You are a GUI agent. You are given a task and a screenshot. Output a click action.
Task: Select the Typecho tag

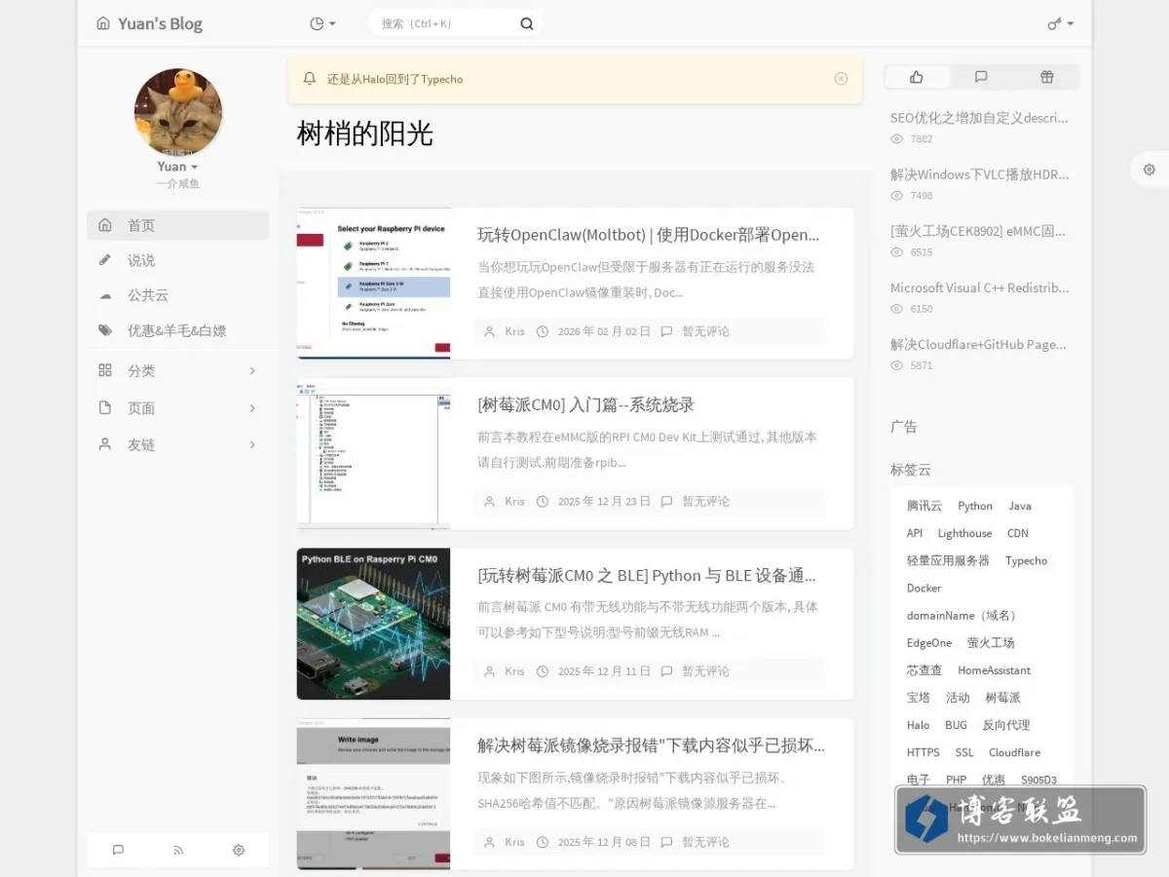1026,560
